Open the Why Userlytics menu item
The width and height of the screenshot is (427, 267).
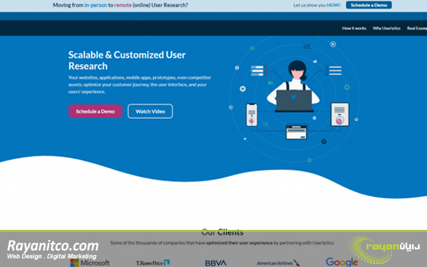(x=386, y=28)
